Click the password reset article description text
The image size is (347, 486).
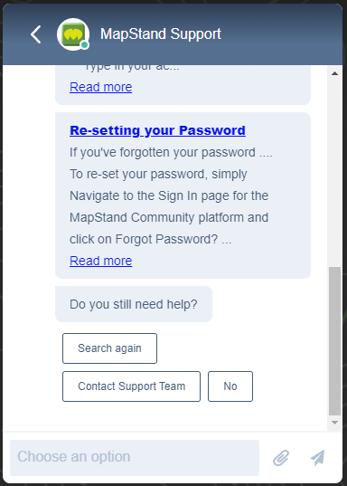171,195
